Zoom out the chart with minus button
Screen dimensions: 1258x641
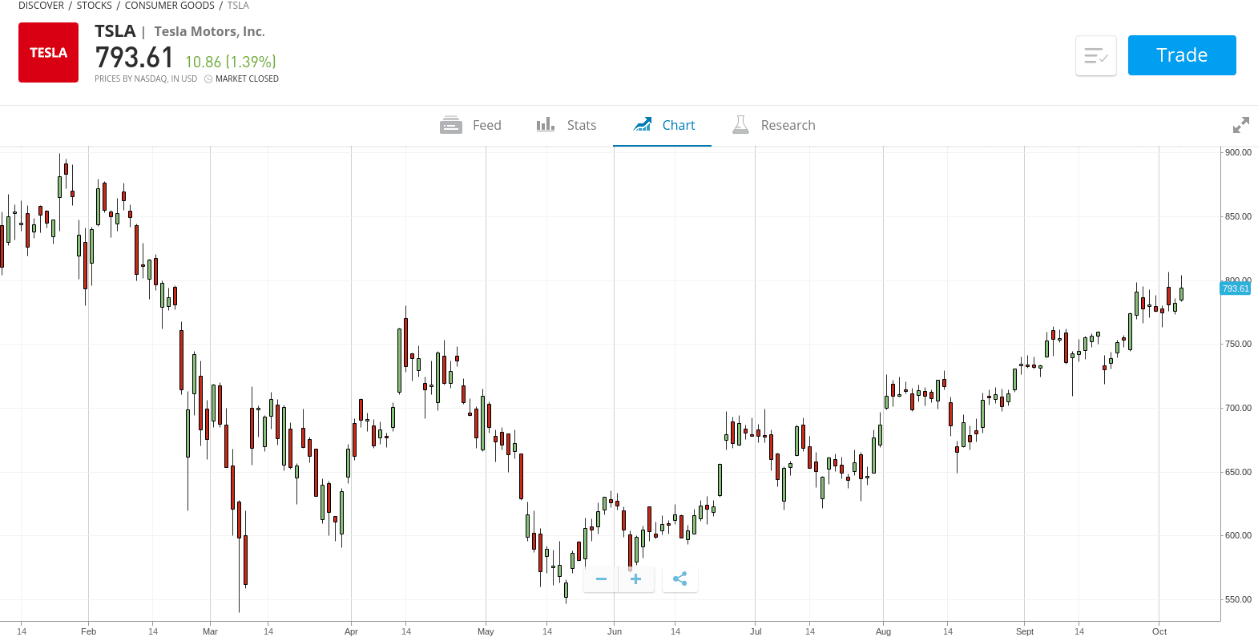tap(601, 579)
